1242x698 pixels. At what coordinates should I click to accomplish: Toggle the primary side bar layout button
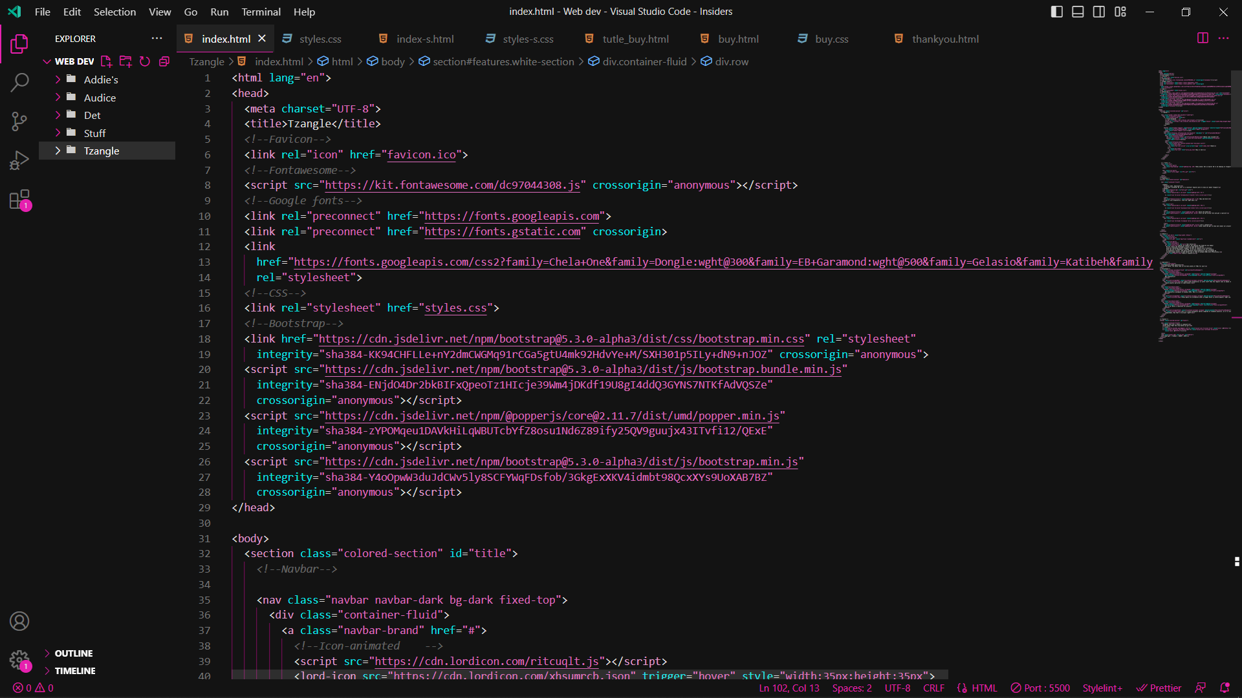pyautogui.click(x=1057, y=12)
